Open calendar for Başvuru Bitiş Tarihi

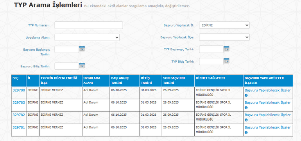[x=82, y=65]
